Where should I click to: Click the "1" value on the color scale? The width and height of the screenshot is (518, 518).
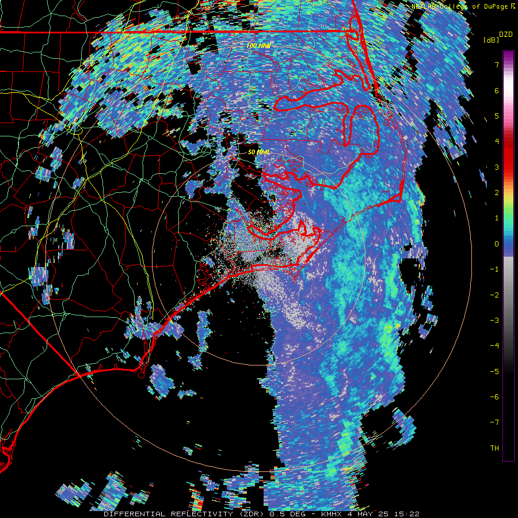pyautogui.click(x=497, y=218)
